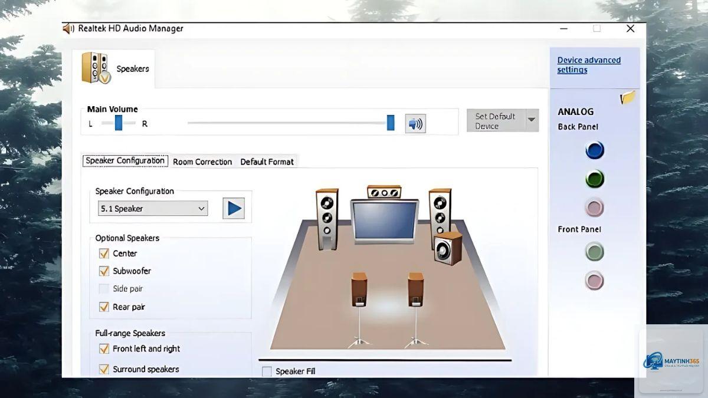This screenshot has height=398, width=708.
Task: Open the yellow connector settings folder icon
Action: coord(628,98)
